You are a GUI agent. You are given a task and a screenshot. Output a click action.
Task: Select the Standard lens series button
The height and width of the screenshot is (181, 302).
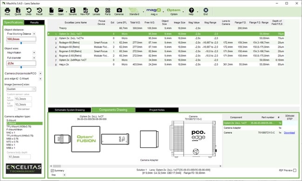point(134,12)
